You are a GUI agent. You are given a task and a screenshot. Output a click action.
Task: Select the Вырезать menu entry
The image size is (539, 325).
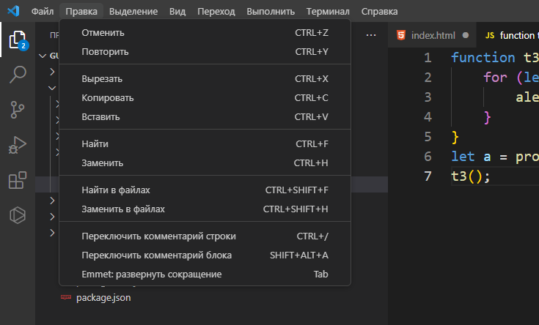tap(205, 78)
